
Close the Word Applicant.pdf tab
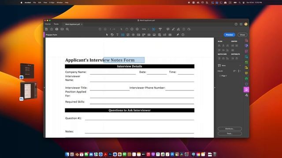(82, 24)
